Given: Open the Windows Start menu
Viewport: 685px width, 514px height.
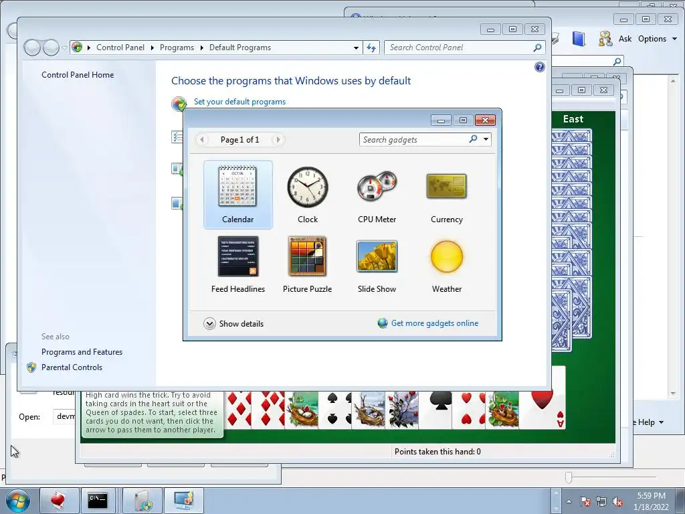Looking at the screenshot, I should 17,501.
